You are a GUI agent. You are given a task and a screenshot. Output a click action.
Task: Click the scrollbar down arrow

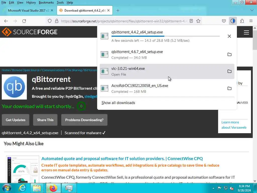[255, 181]
